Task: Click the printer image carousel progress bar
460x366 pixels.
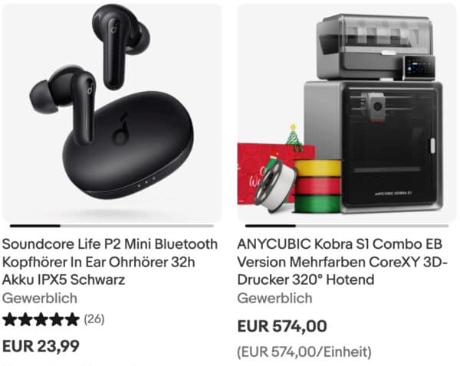Action: [347, 226]
